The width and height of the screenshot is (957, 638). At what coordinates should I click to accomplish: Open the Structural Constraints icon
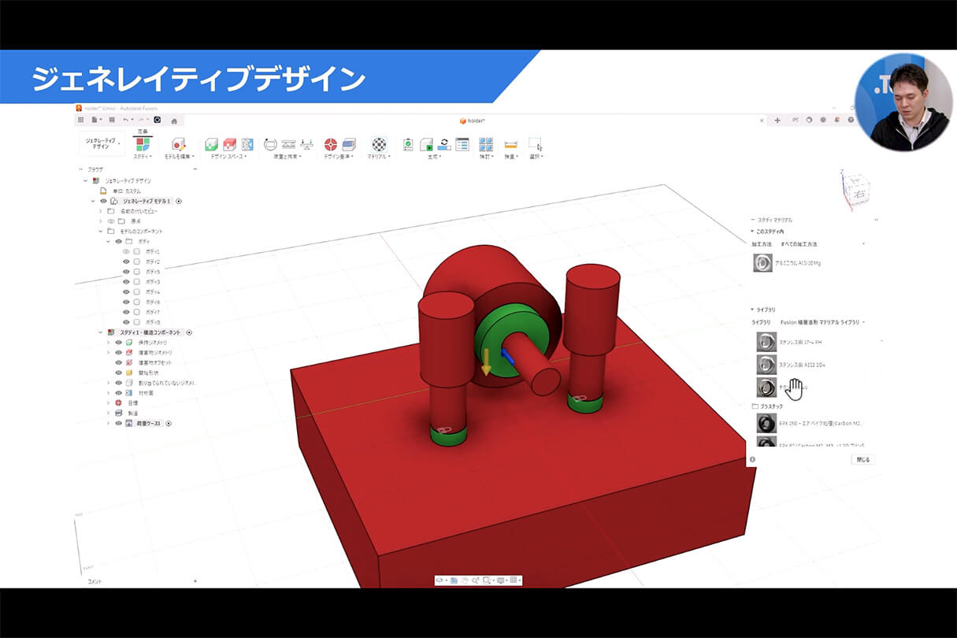point(270,144)
